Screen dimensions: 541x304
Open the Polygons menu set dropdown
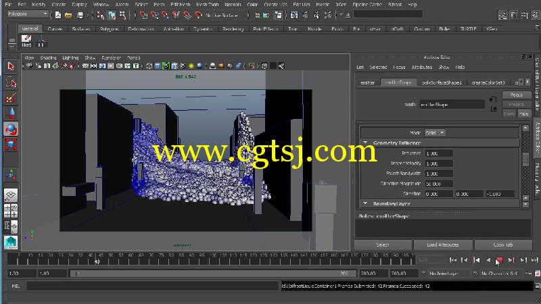tap(28, 14)
